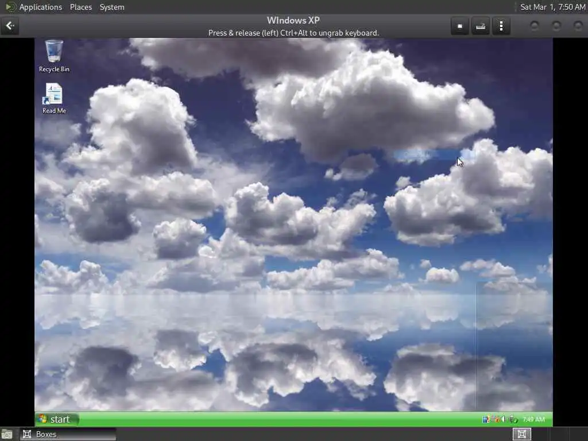Click the mate-menu logo beside Applications
The image size is (588, 441).
tap(10, 7)
